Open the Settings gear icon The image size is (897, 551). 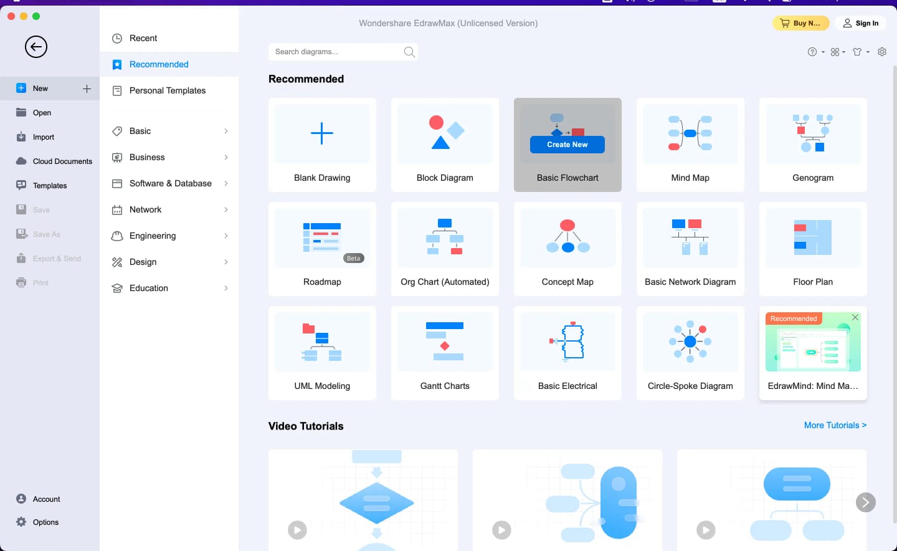(x=881, y=52)
